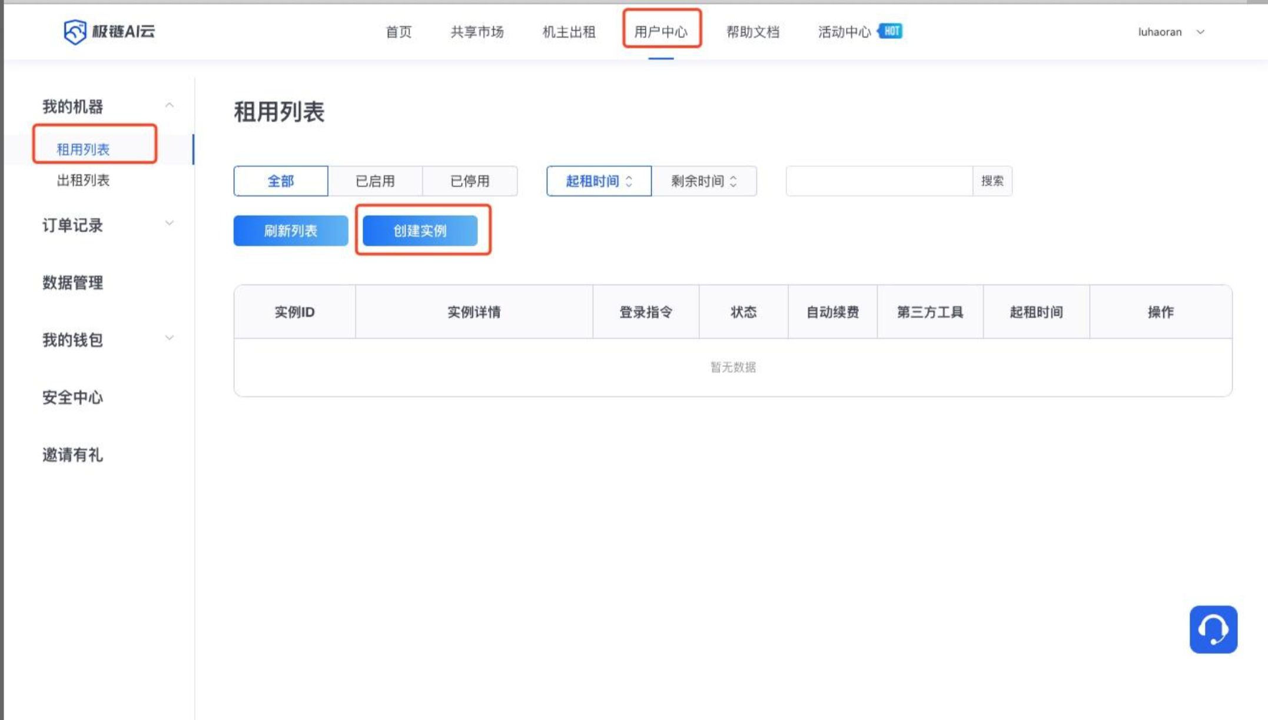
Task: Open 出租列表 in the sidebar
Action: point(83,180)
